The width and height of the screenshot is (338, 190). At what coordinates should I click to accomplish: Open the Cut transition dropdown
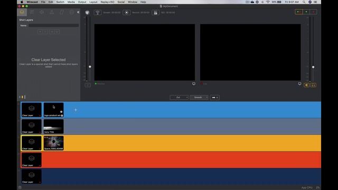(x=179, y=97)
